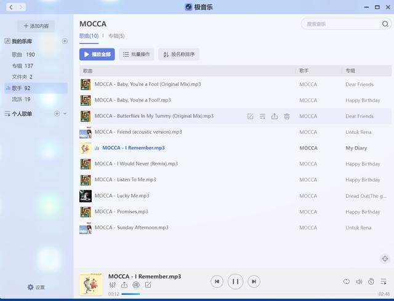The width and height of the screenshot is (394, 301).
Task: Switch to the Songs(10) tab
Action: pyautogui.click(x=89, y=36)
